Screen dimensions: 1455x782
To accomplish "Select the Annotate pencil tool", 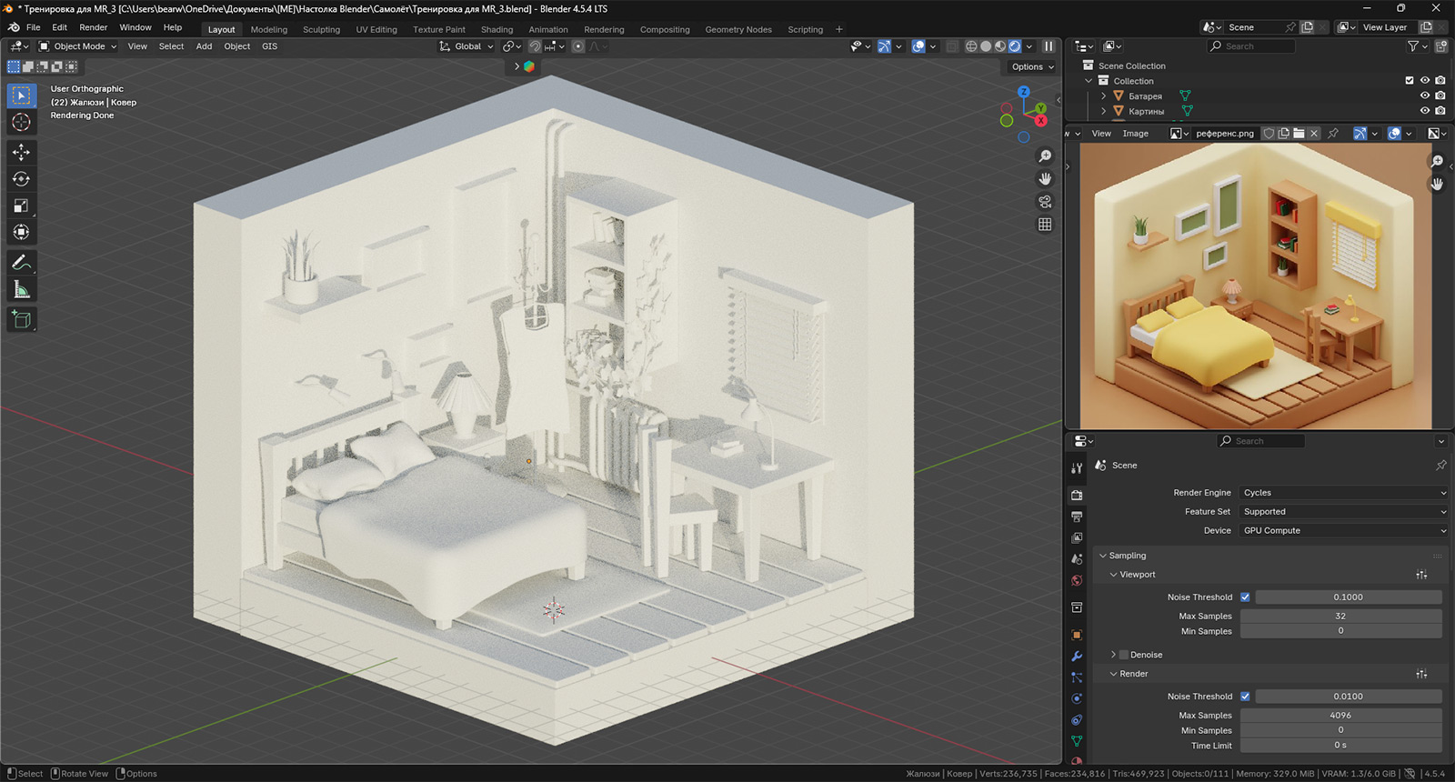I will coord(21,263).
